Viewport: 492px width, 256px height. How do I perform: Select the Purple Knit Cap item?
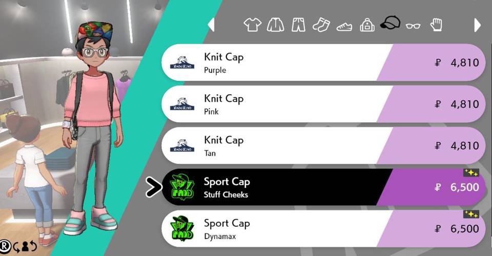click(323, 62)
